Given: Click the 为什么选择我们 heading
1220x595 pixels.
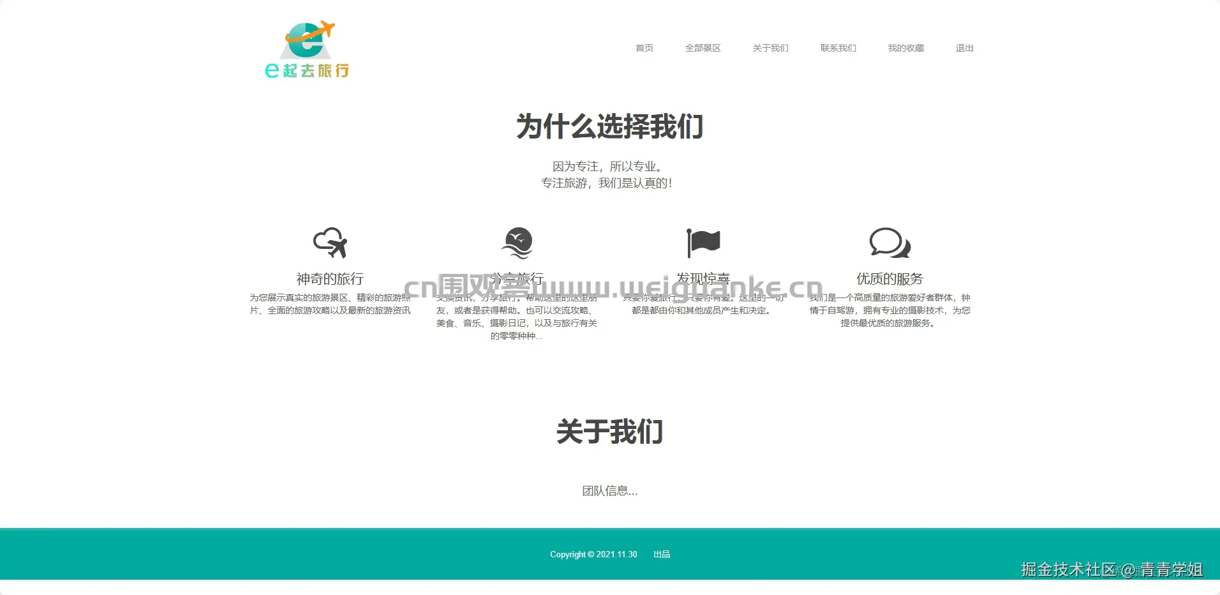Looking at the screenshot, I should click(x=610, y=126).
